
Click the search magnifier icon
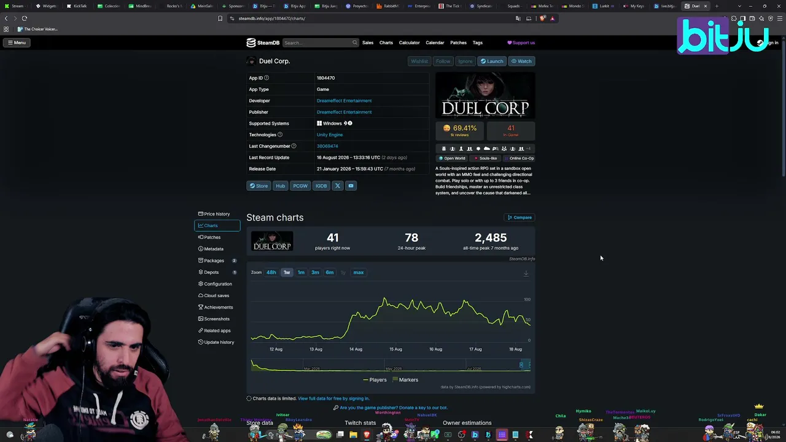[x=354, y=43]
